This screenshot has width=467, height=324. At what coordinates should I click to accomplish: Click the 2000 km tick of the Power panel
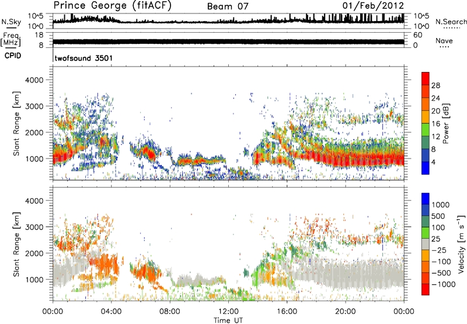(x=34, y=132)
